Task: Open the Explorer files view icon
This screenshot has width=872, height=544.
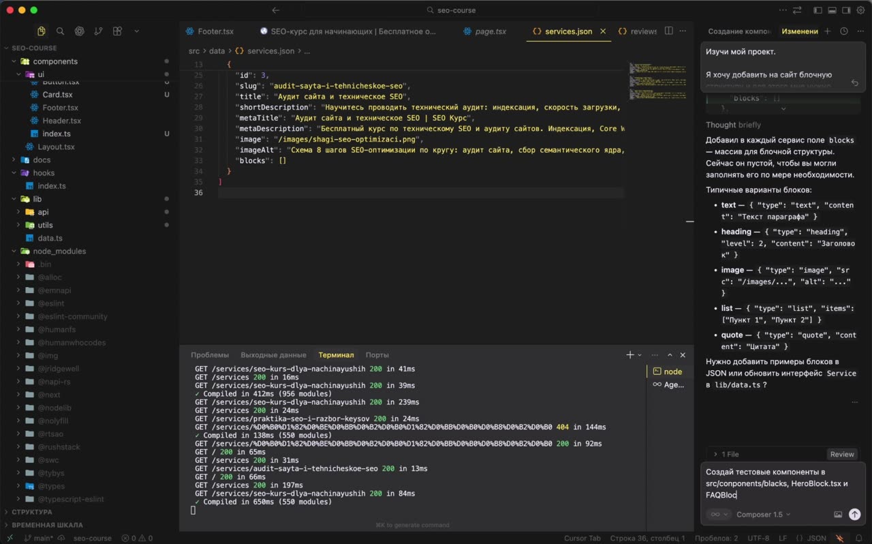Action: click(x=42, y=31)
